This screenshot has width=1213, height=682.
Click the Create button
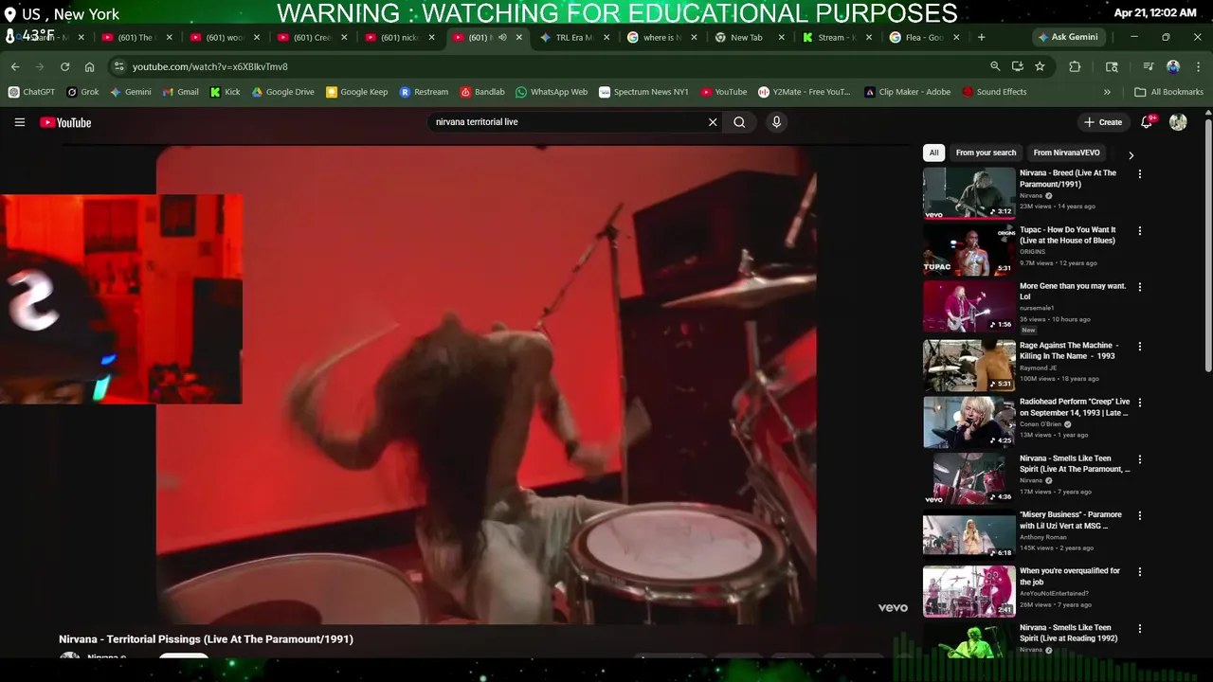pos(1103,122)
